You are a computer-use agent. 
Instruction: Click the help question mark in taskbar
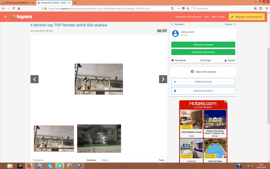click(x=239, y=166)
